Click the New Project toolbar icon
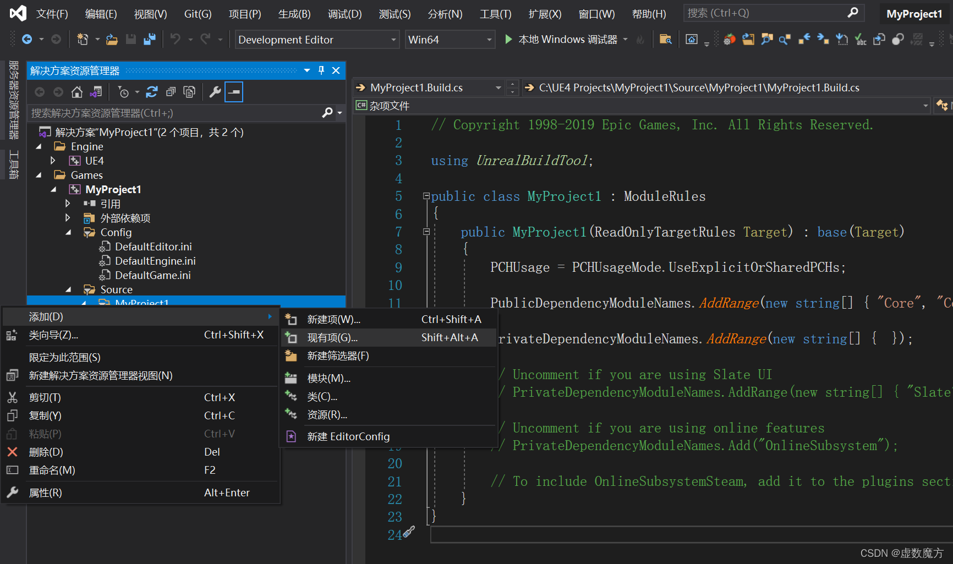This screenshot has height=564, width=953. 83,39
